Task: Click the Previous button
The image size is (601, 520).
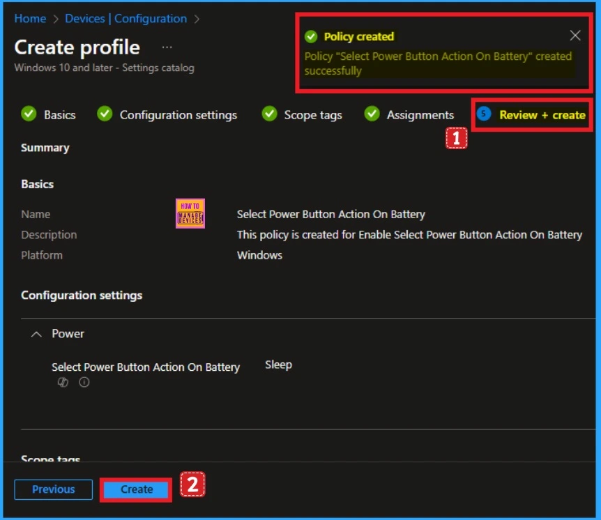Action: point(53,489)
